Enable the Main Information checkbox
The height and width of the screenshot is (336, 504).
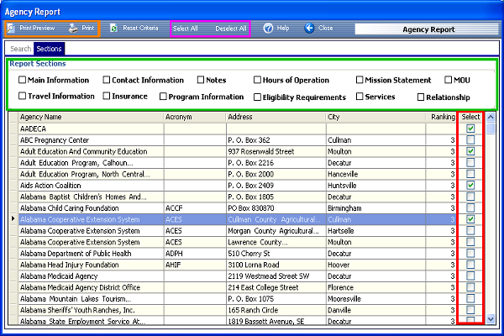tap(23, 81)
